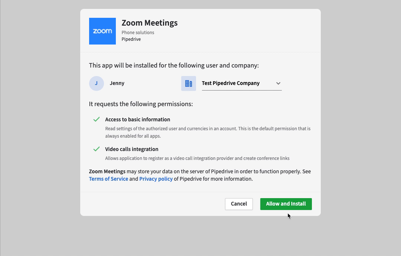Click the Allow and Install button

click(x=286, y=204)
